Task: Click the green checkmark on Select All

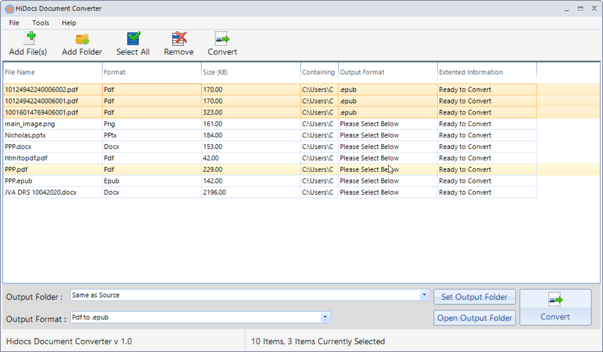Action: coord(133,36)
